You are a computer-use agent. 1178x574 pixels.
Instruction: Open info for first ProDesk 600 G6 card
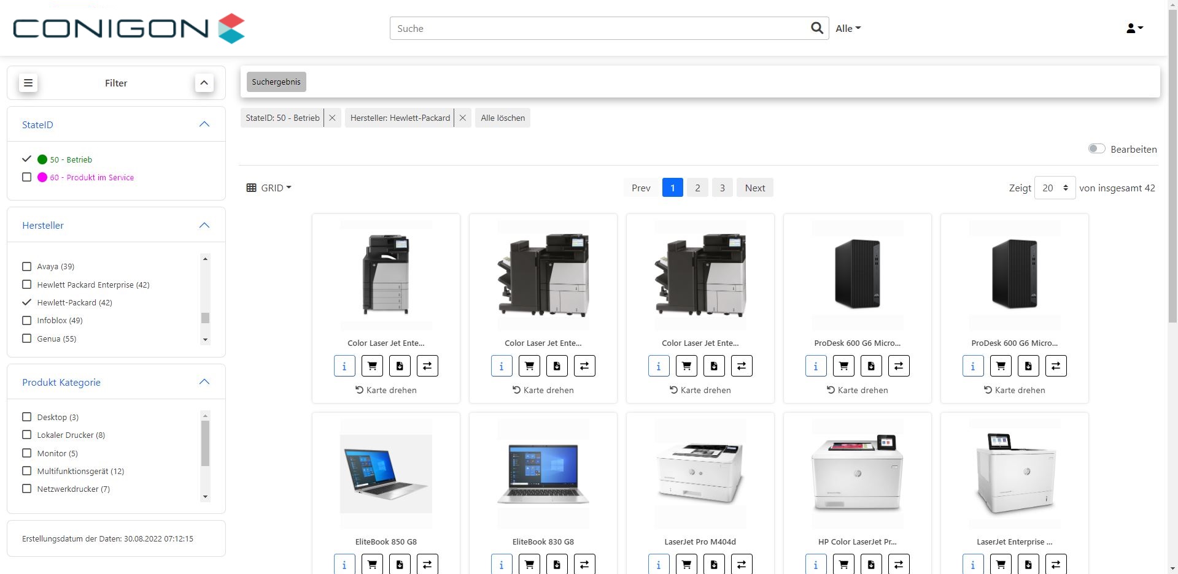coord(816,366)
